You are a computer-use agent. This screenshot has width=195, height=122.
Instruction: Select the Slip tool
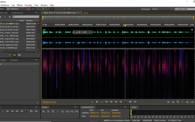(48, 9)
